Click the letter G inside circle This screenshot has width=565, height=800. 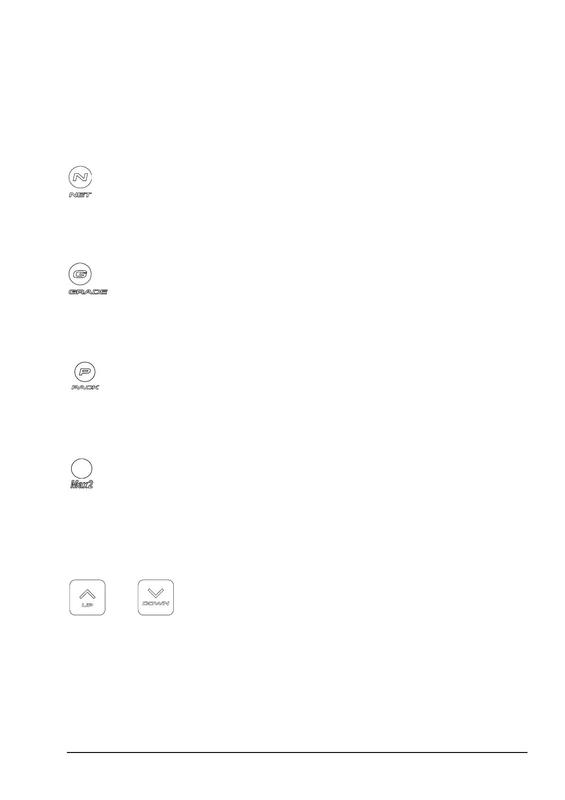80,274
